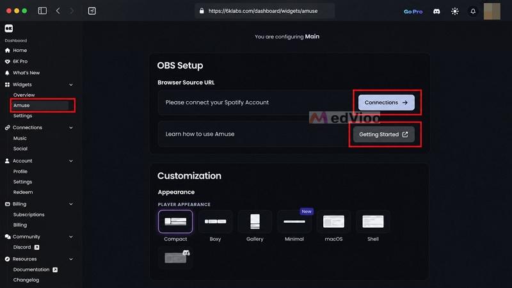Viewport: 512px width, 288px height.
Task: Open notifications bell icon
Action: click(473, 12)
